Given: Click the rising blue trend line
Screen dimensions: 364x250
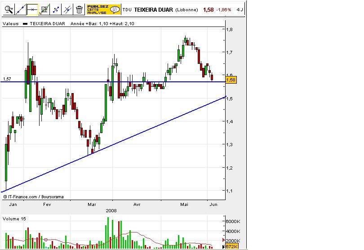Looking at the screenshot, I should click(x=114, y=144).
